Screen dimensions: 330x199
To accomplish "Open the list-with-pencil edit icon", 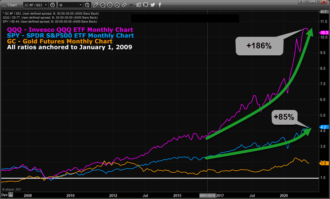I will [138, 5].
